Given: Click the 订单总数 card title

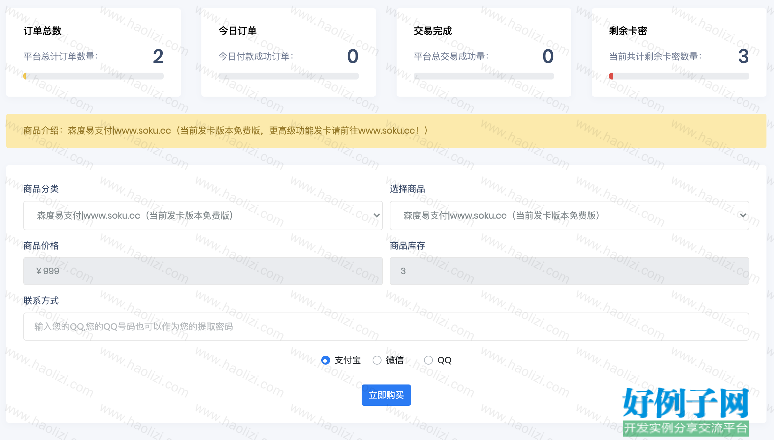Looking at the screenshot, I should [42, 31].
